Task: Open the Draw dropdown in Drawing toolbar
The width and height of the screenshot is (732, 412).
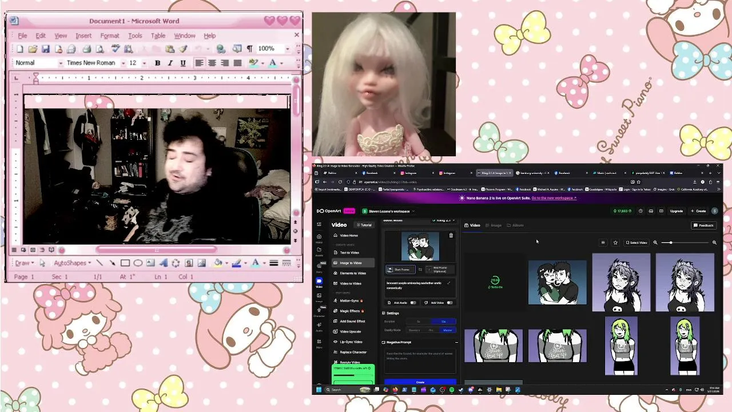Action: tap(24, 263)
